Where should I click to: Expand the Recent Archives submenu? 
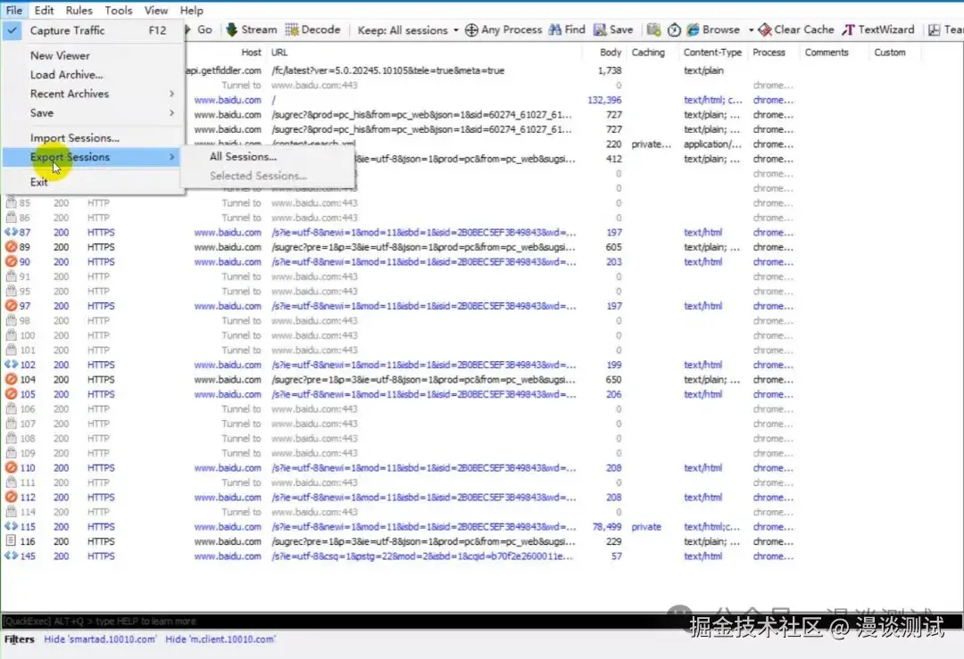click(x=92, y=94)
